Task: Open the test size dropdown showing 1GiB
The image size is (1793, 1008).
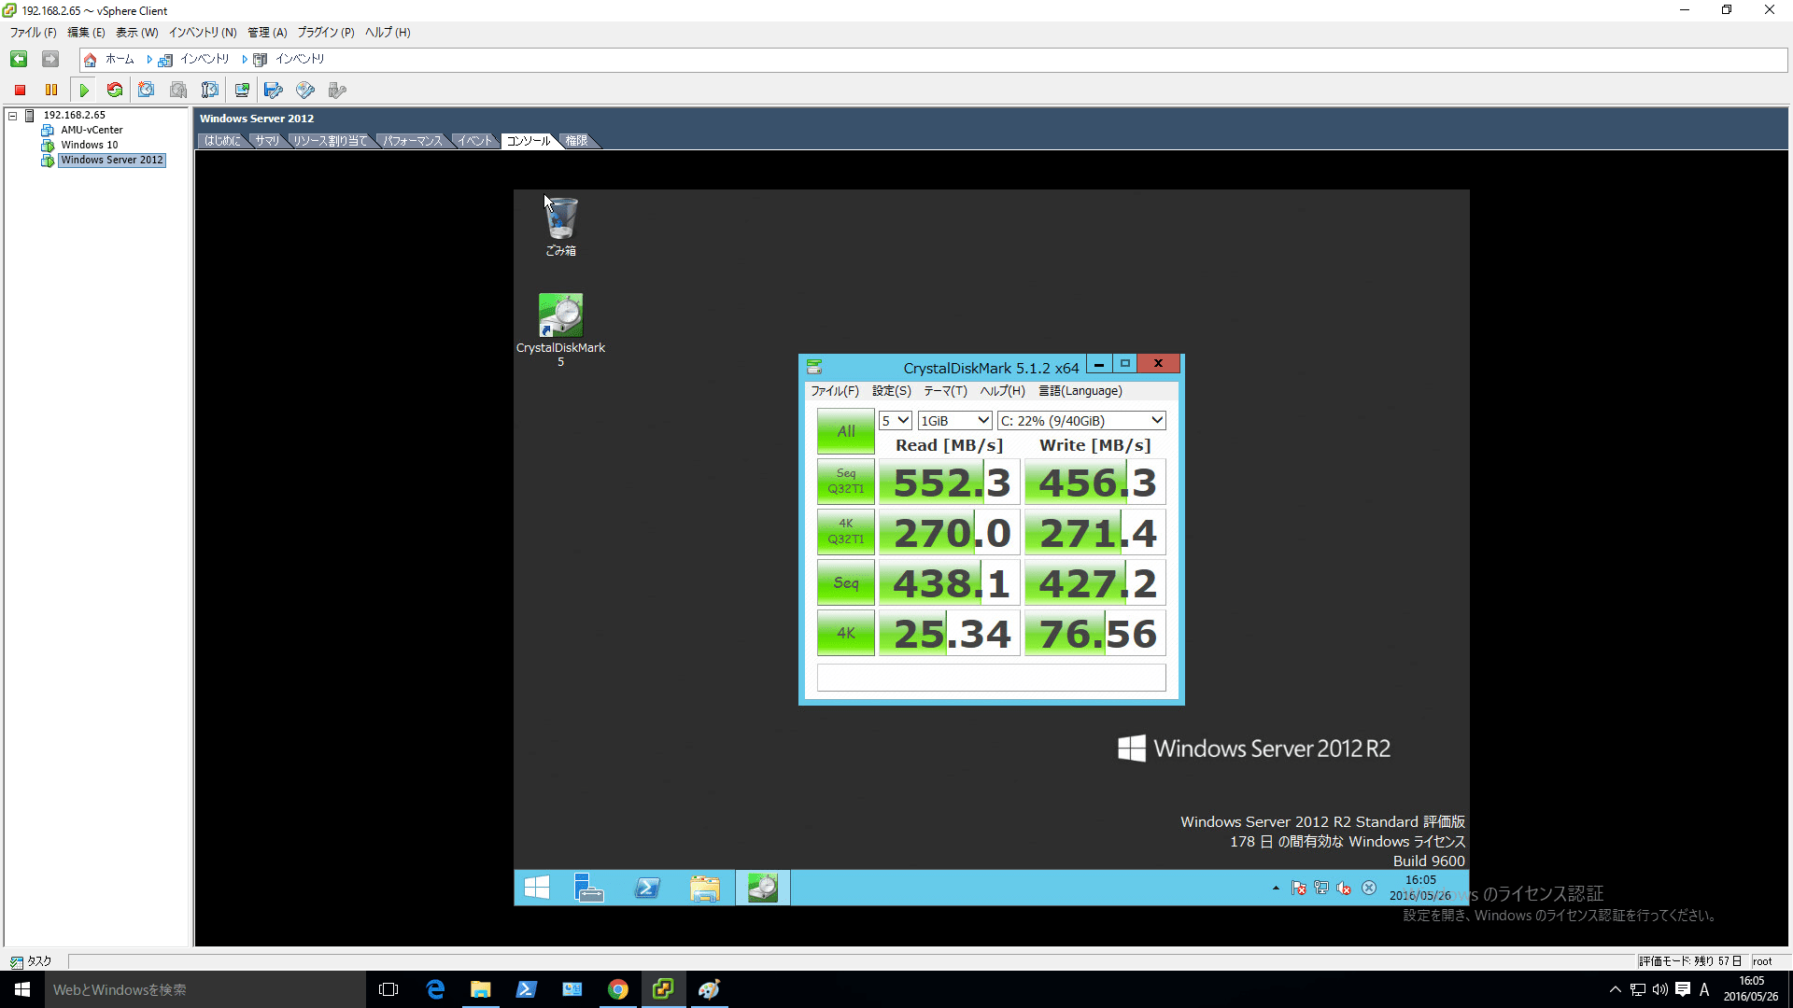Action: click(954, 421)
